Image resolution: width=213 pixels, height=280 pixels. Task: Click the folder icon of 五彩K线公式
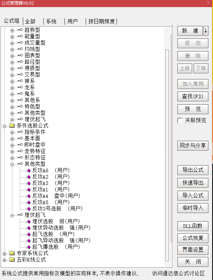click(x=12, y=260)
